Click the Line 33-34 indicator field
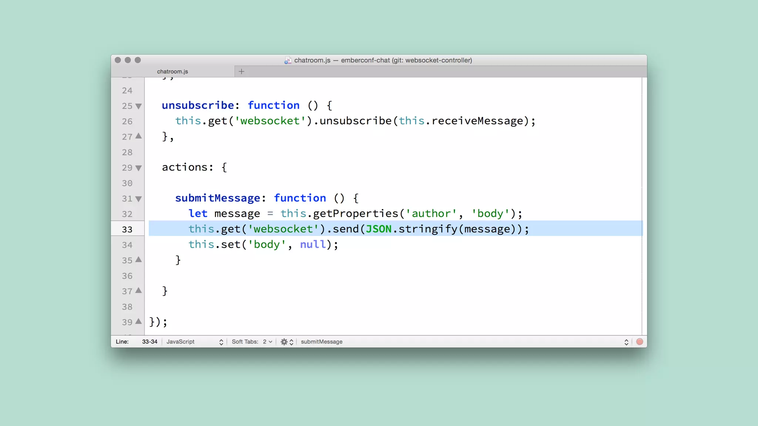Image resolution: width=758 pixels, height=426 pixels. point(150,342)
